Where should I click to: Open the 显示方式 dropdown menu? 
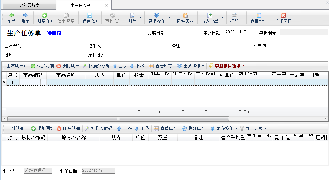(x=253, y=129)
